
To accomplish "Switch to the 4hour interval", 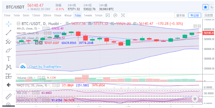I will [68, 15].
